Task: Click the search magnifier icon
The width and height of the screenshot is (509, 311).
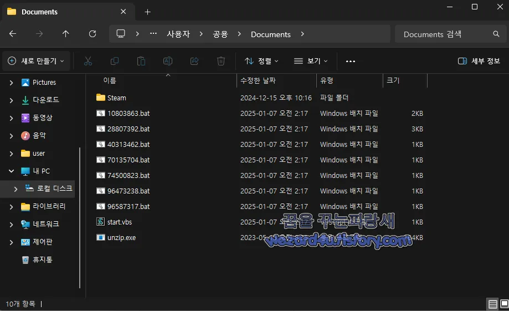Action: (496, 34)
